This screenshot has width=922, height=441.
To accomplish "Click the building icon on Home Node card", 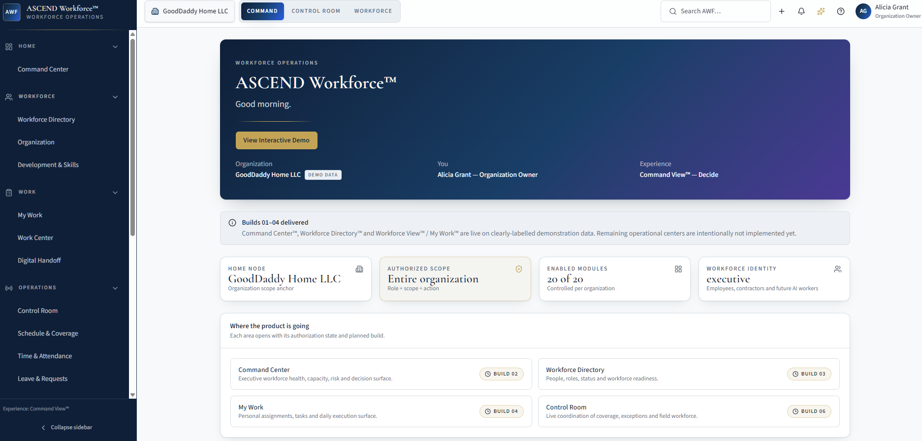I will 359,269.
